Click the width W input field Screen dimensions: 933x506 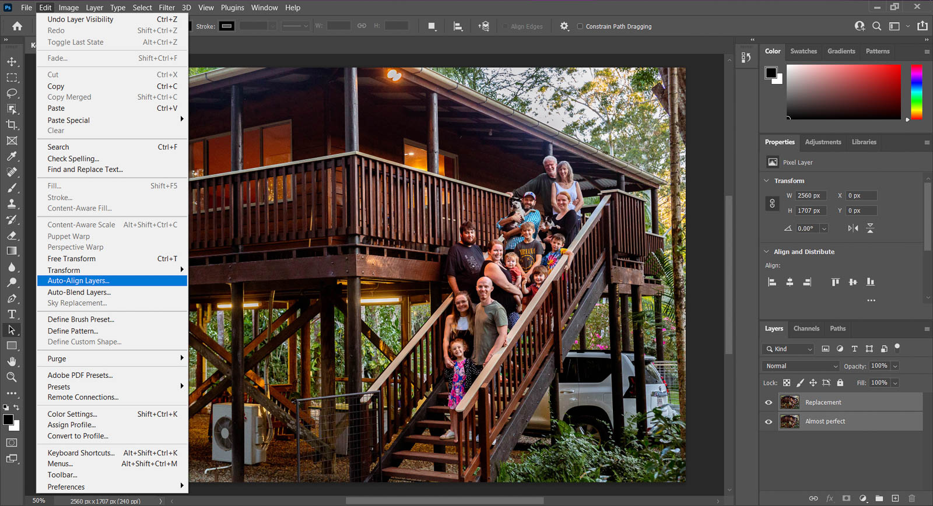811,196
